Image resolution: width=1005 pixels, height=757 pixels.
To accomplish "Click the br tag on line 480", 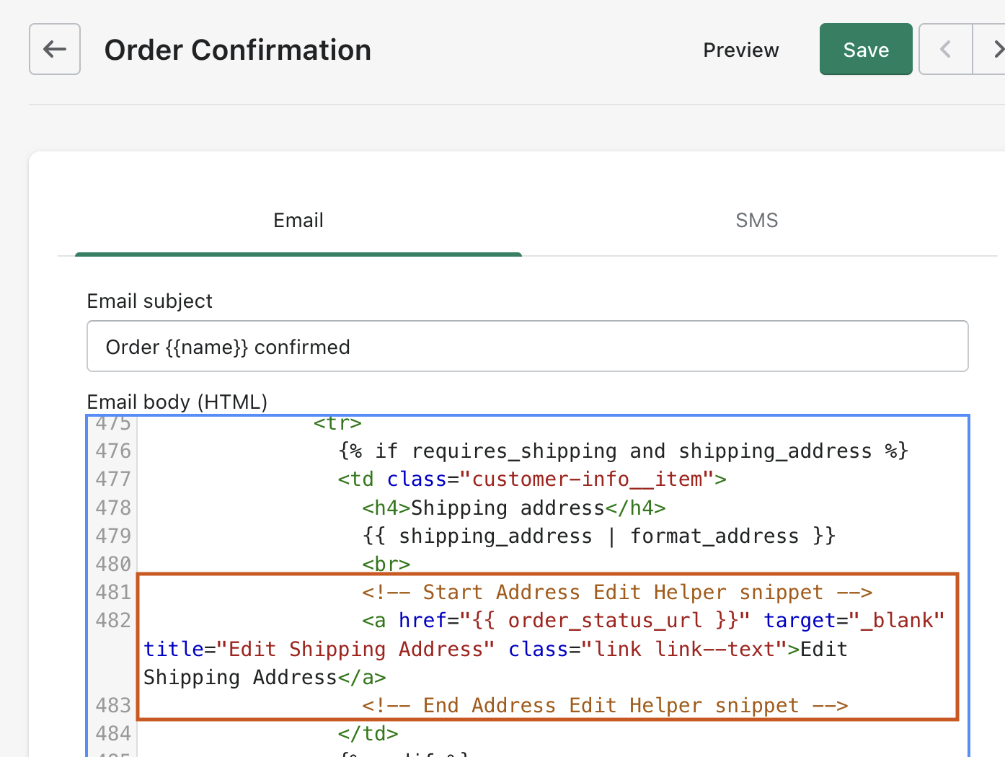I will (386, 564).
